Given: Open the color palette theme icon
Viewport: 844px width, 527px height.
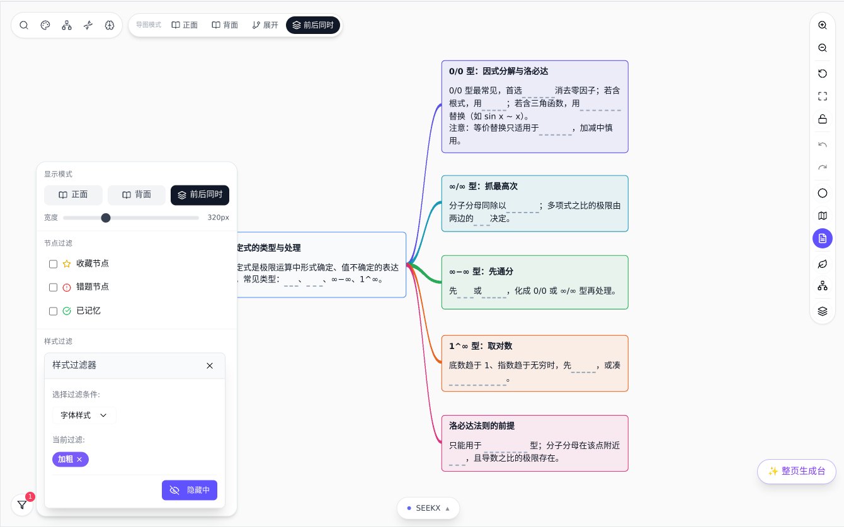Looking at the screenshot, I should click(x=45, y=25).
